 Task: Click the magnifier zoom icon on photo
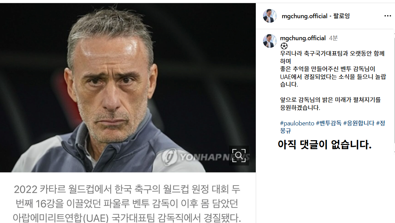click(239, 156)
